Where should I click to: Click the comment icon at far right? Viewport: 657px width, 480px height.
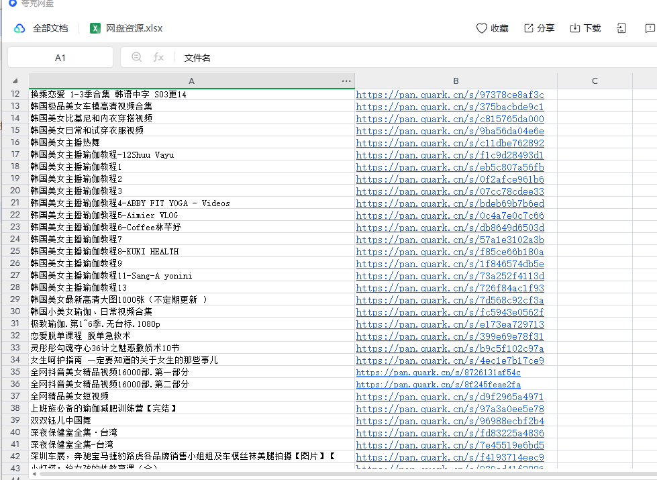(650, 28)
